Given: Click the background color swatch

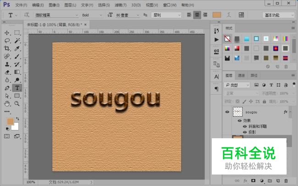Looking at the screenshot, I should pos(16,127).
